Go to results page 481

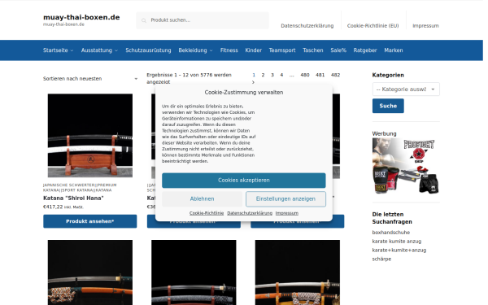pyautogui.click(x=320, y=75)
